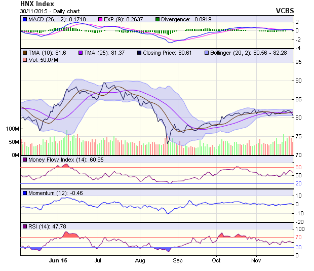The width and height of the screenshot is (314, 271).
Task: Click the blue Momentum (12) legend marker
Action: pyautogui.click(x=25, y=193)
